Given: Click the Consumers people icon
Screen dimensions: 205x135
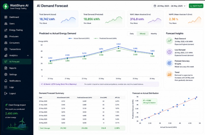Looking at the screenshot, I should coord(6,43).
